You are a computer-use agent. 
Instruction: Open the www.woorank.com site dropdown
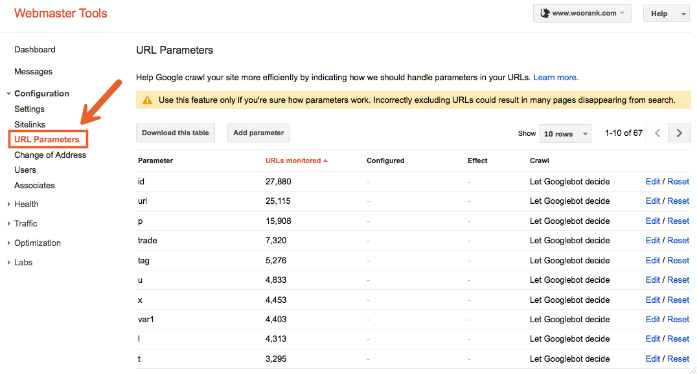[582, 14]
